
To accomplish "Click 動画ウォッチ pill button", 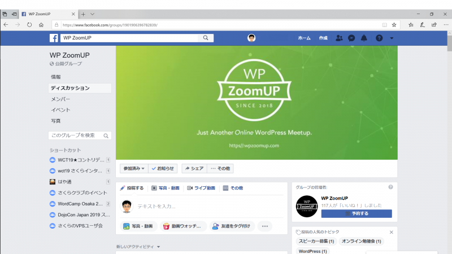I will coord(182,226).
